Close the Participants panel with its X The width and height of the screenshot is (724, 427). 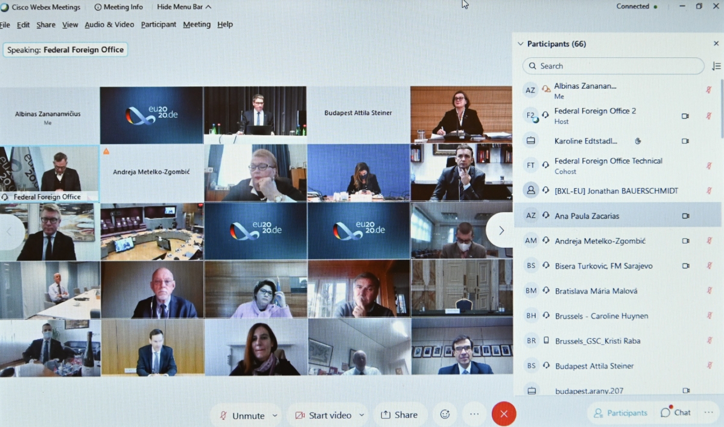click(x=716, y=43)
